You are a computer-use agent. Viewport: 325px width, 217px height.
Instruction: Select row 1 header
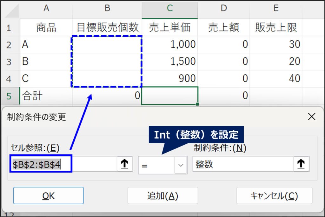[9, 28]
